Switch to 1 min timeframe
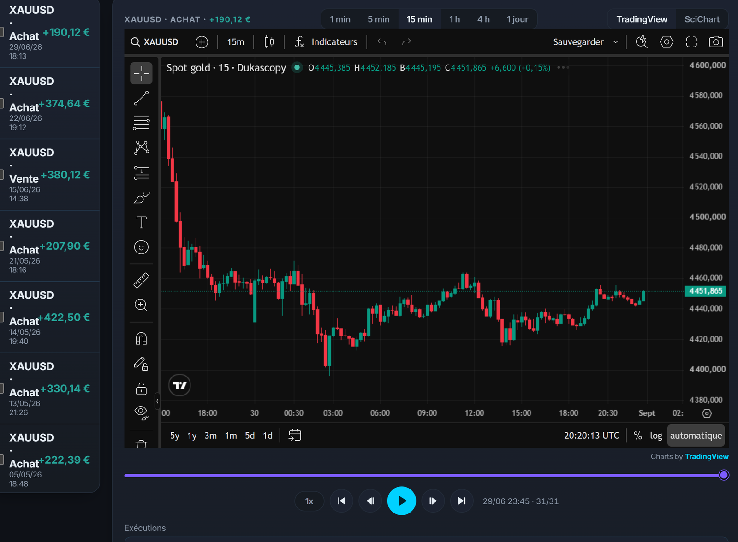Viewport: 738px width, 542px height. pos(340,19)
